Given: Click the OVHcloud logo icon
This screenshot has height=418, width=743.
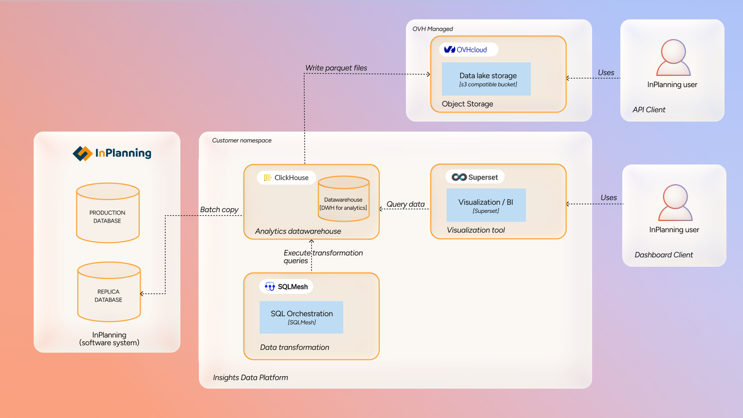Looking at the screenshot, I should (x=450, y=50).
